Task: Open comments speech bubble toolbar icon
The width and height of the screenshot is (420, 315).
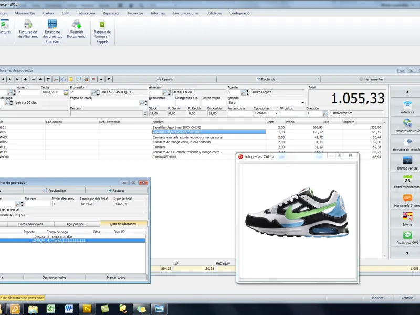Action: point(78,79)
